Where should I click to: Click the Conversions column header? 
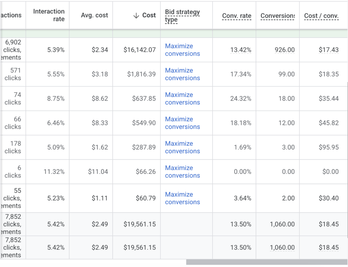[x=277, y=16]
